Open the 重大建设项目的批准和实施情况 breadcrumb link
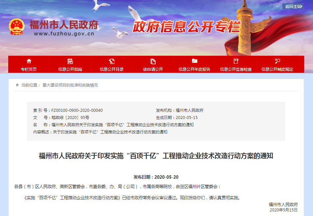 point(70,85)
